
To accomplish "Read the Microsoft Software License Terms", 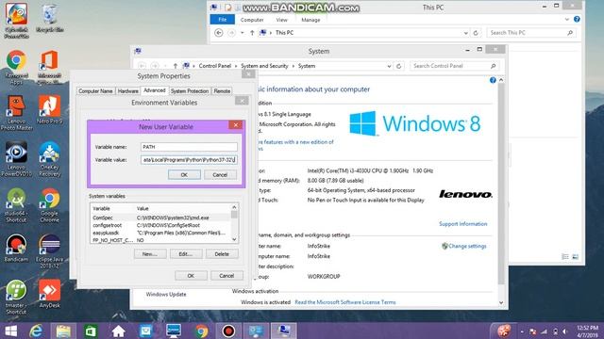I will coord(345,302).
